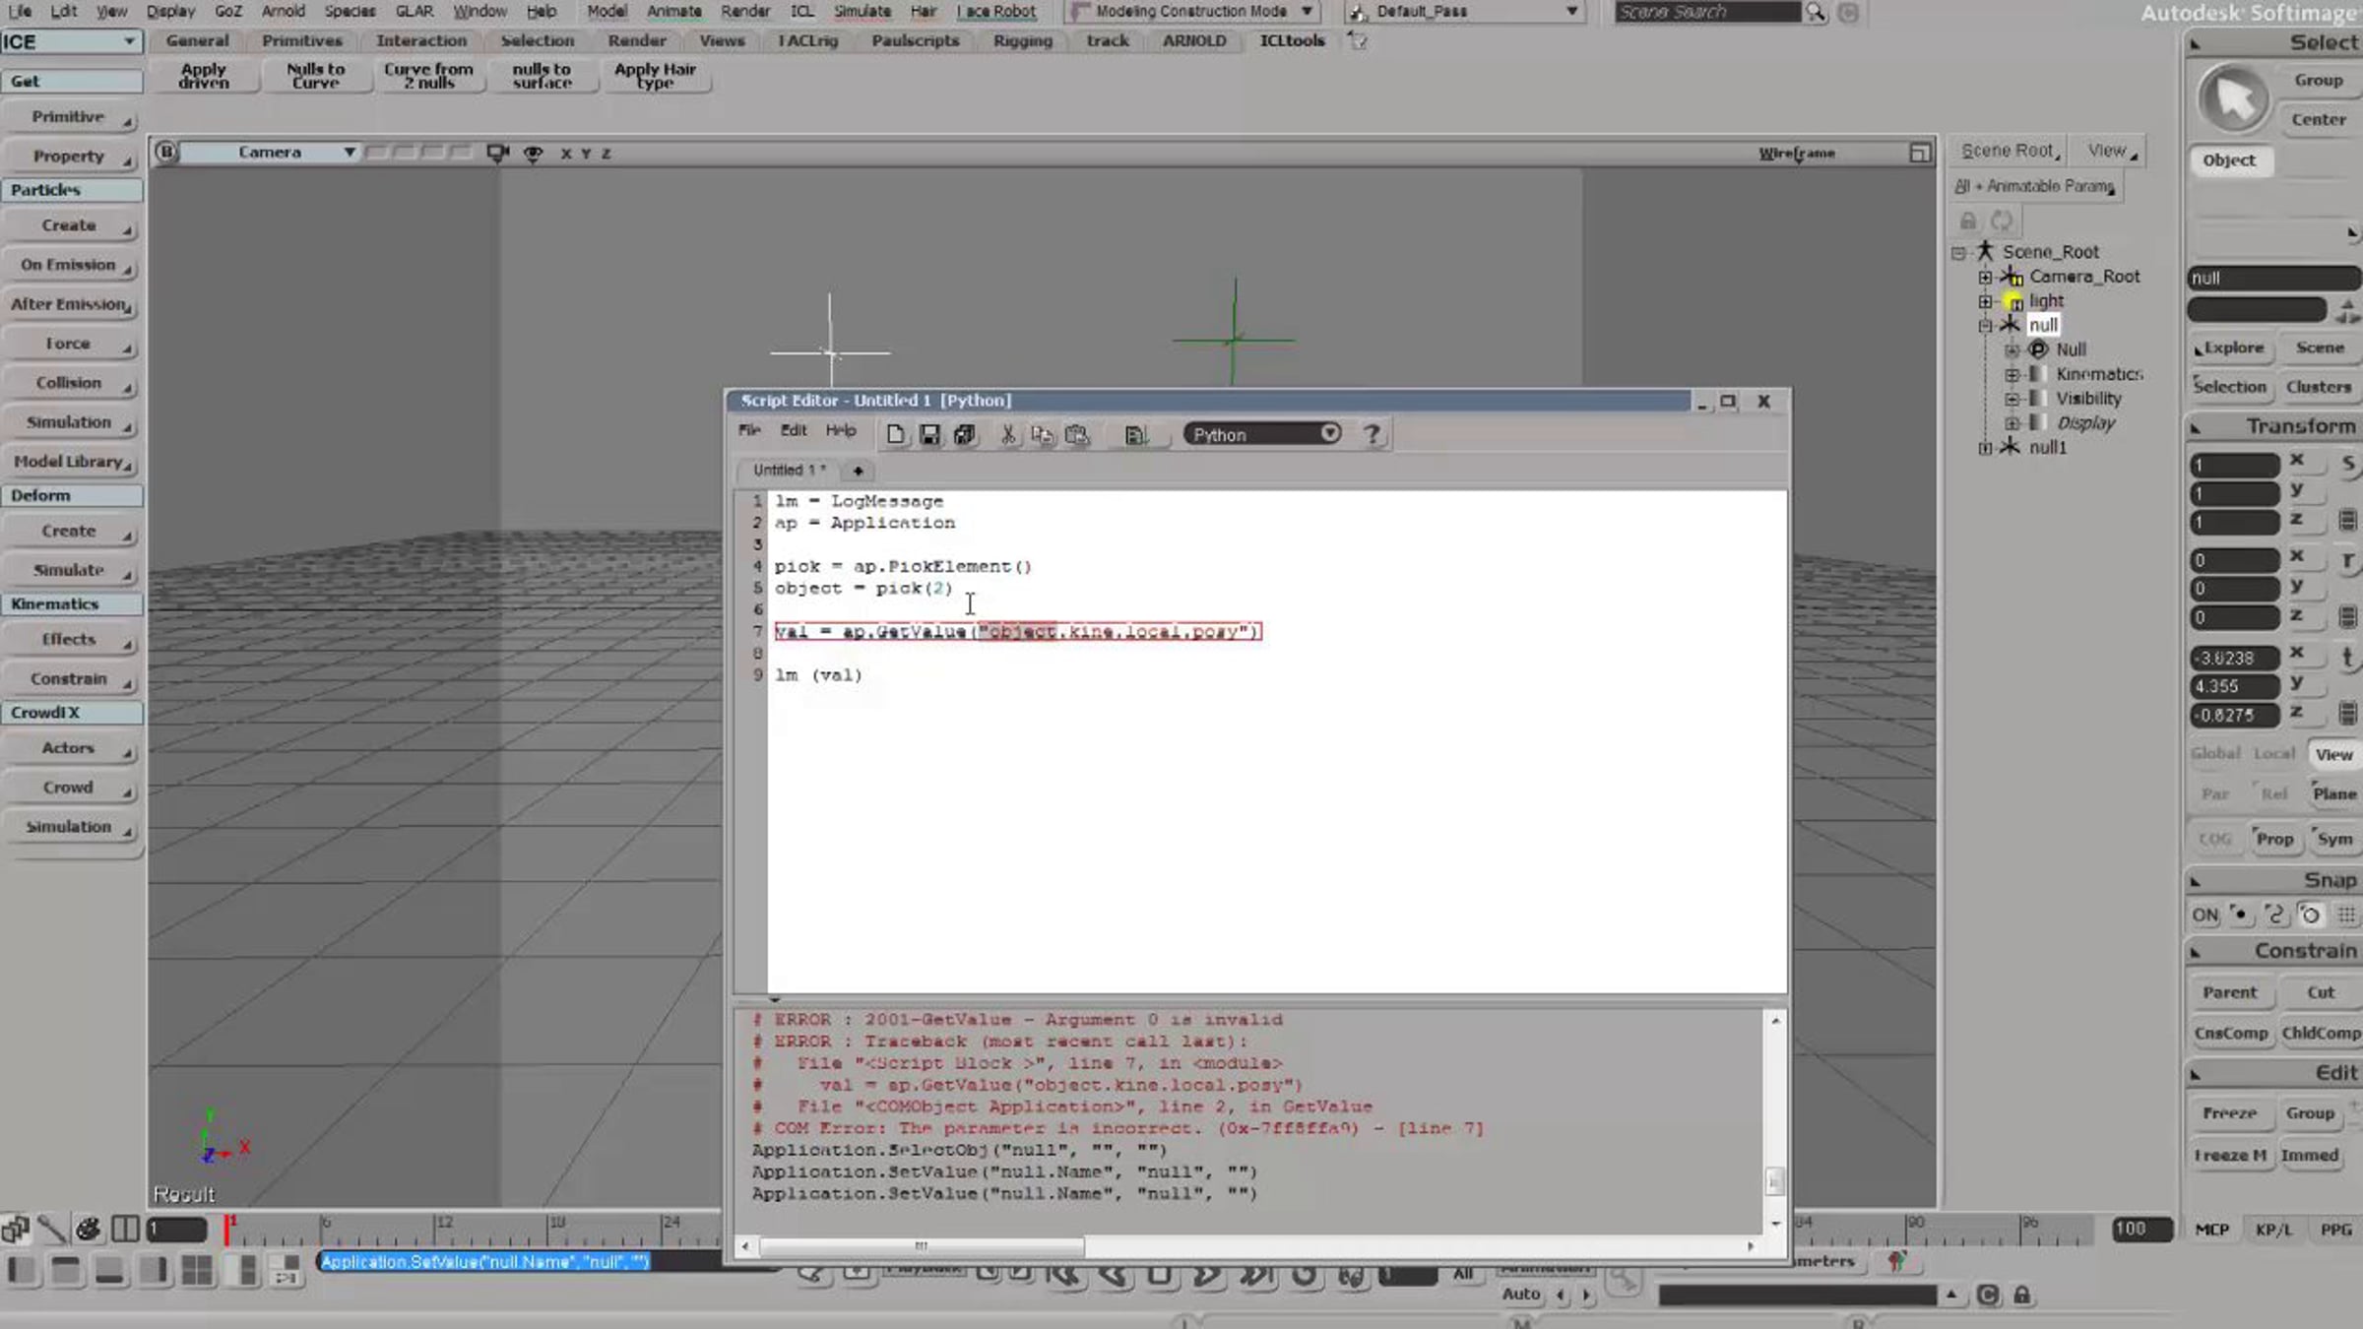Click the Scene Search input field
The width and height of the screenshot is (2363, 1329).
pyautogui.click(x=1706, y=12)
